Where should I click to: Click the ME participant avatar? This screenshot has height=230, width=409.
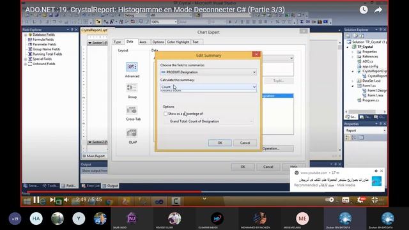(302, 218)
